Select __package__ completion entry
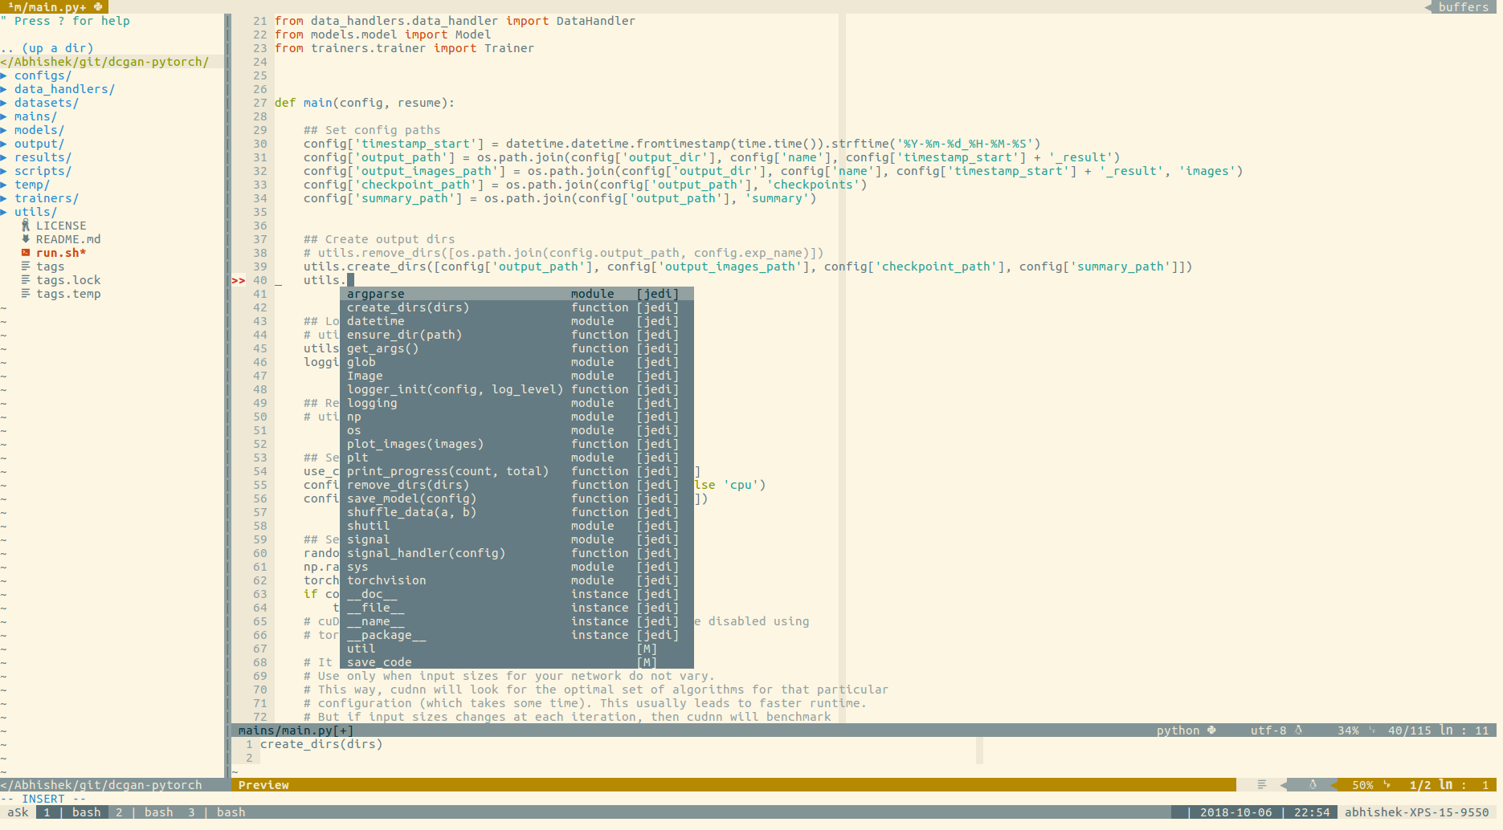The height and width of the screenshot is (830, 1503). tap(517, 635)
